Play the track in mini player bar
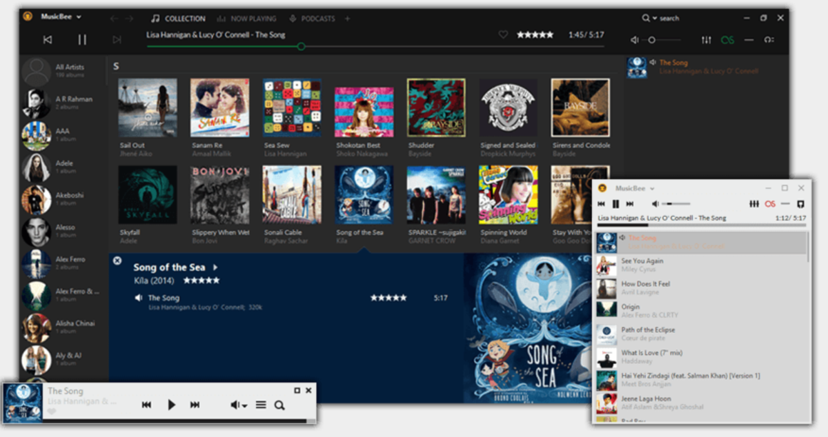The height and width of the screenshot is (437, 828). point(172,405)
